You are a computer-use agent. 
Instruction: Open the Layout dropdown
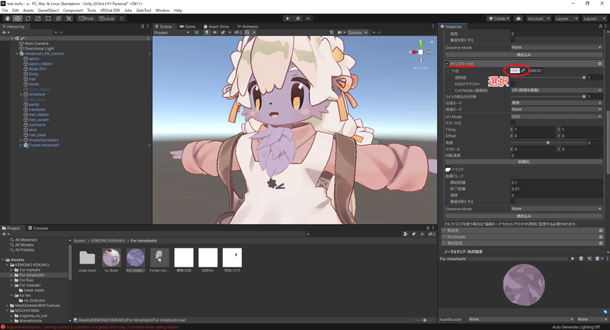594,18
